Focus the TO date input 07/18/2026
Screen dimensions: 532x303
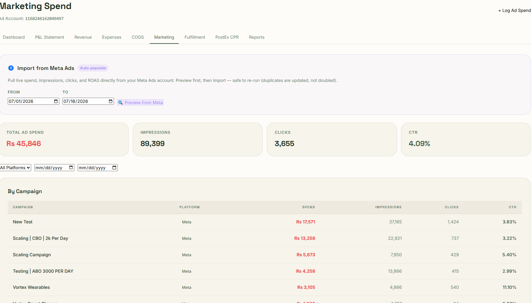(88, 101)
